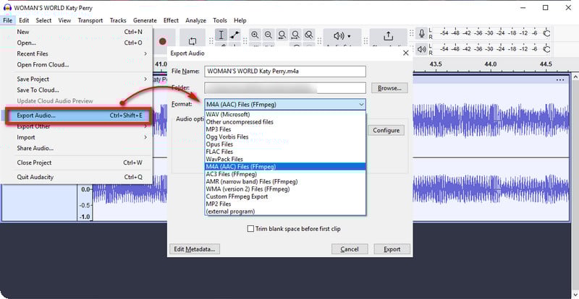Select the Selection (I-beam) tool
Screen dimensions: 579x299
click(221, 35)
